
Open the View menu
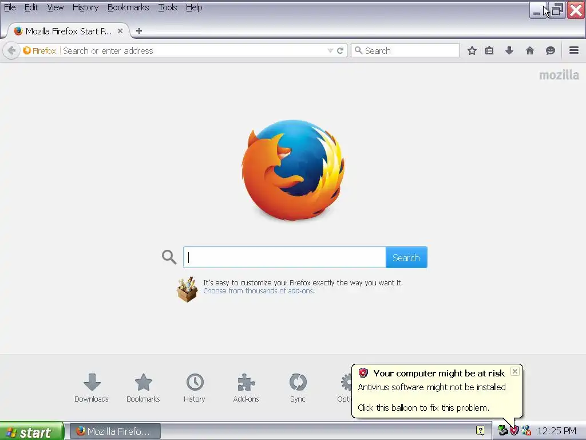point(56,7)
